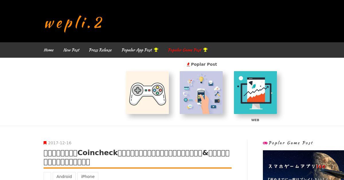Open the wepli.2 site logo

pyautogui.click(x=74, y=23)
